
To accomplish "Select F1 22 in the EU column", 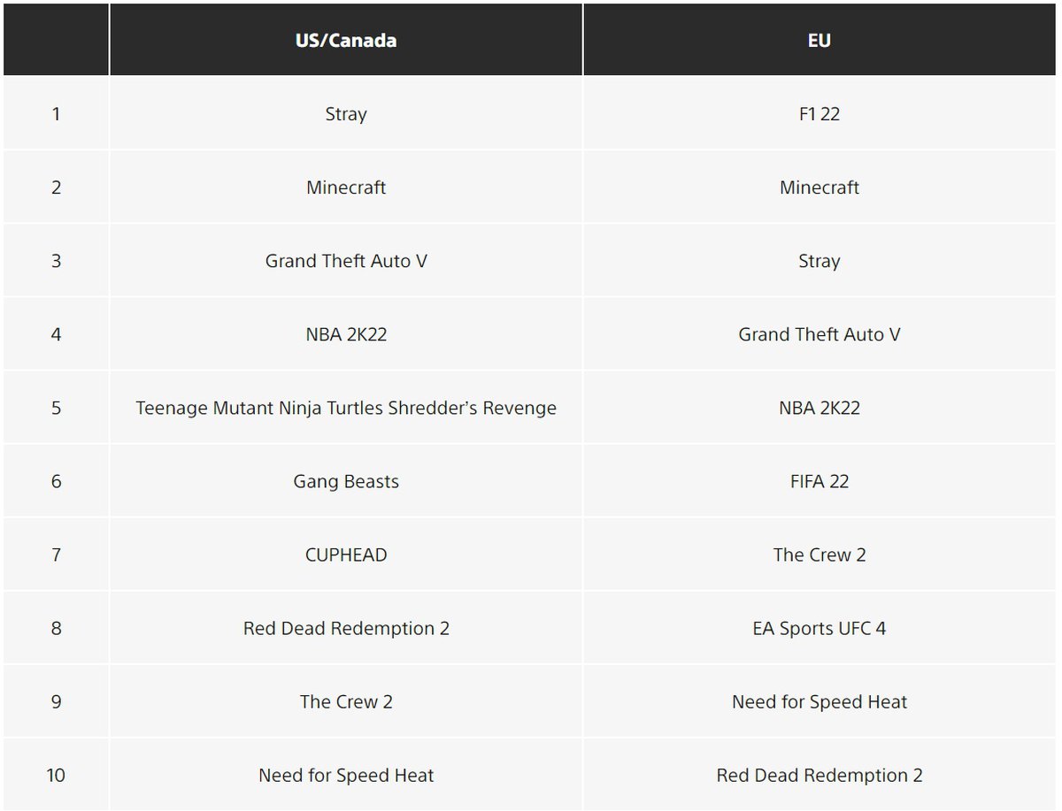I will (820, 114).
